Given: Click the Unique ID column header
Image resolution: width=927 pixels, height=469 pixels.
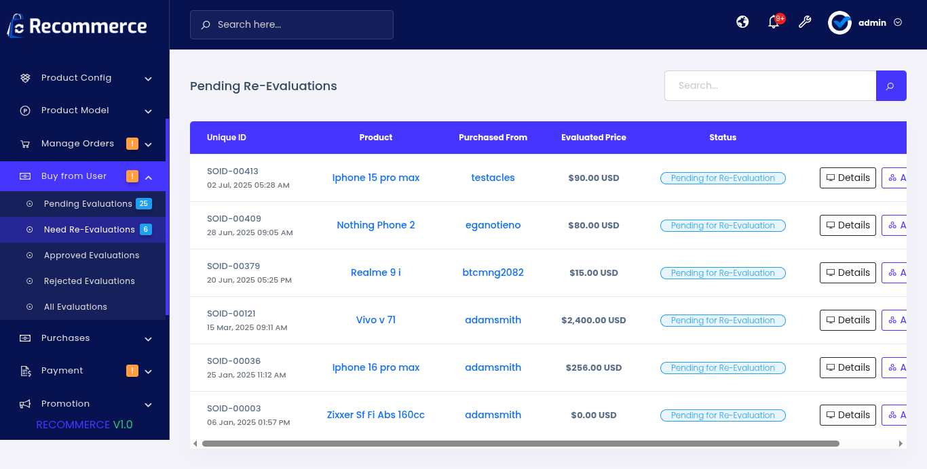Looking at the screenshot, I should (x=227, y=138).
